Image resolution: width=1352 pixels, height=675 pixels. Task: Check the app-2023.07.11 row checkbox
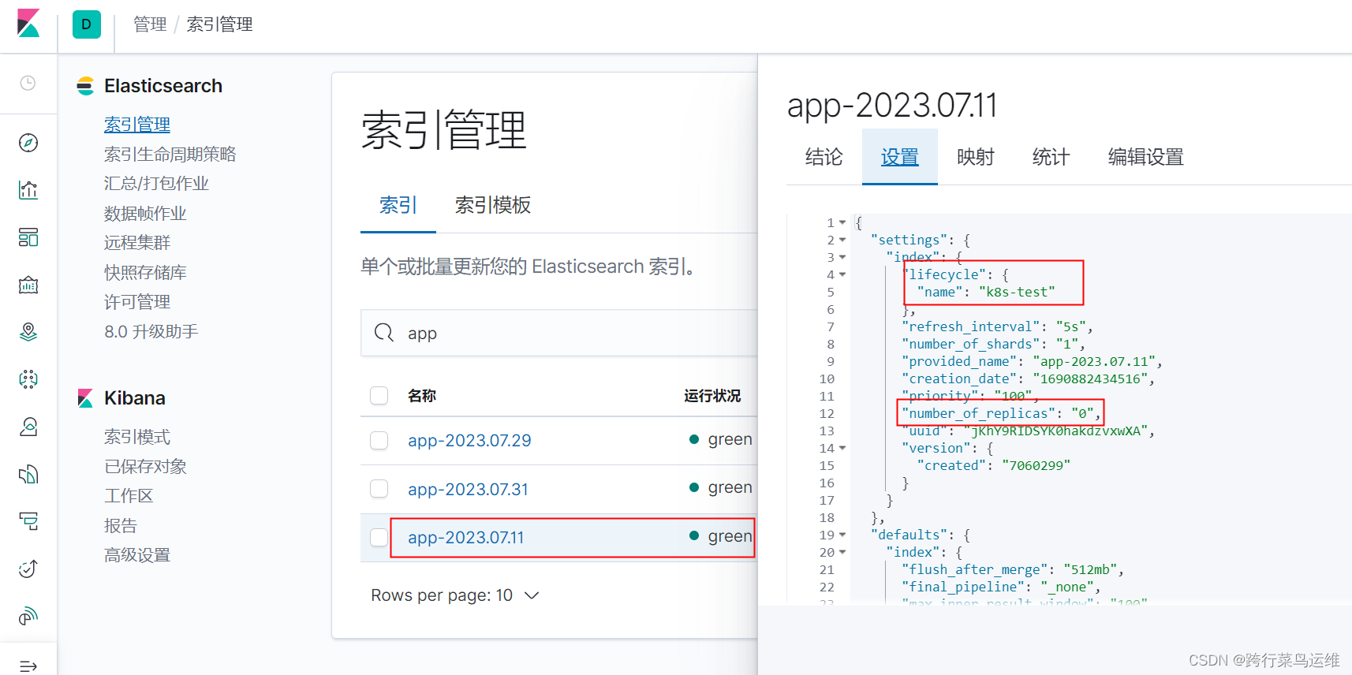(379, 537)
